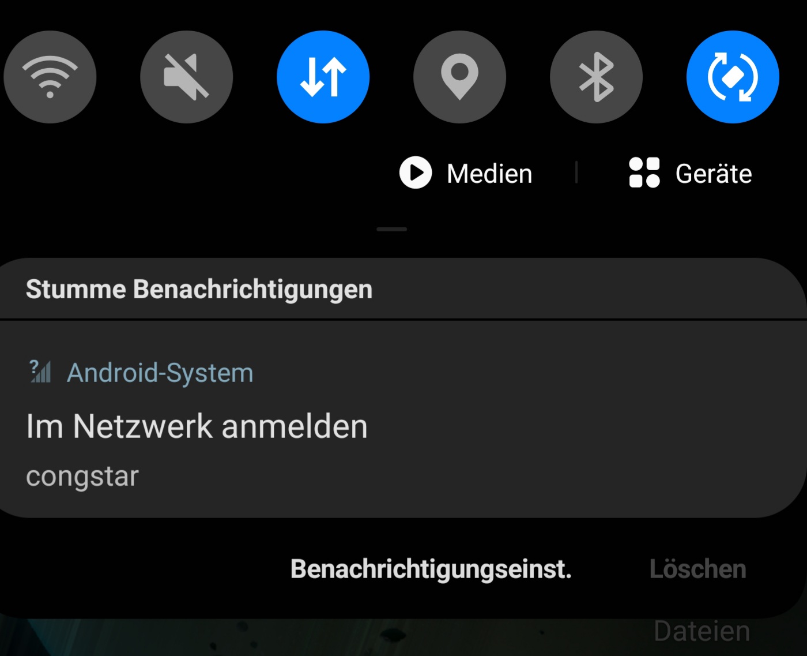The width and height of the screenshot is (807, 656).
Task: Dismiss the panel by tapping the wallpaper strip
Action: click(x=323, y=638)
